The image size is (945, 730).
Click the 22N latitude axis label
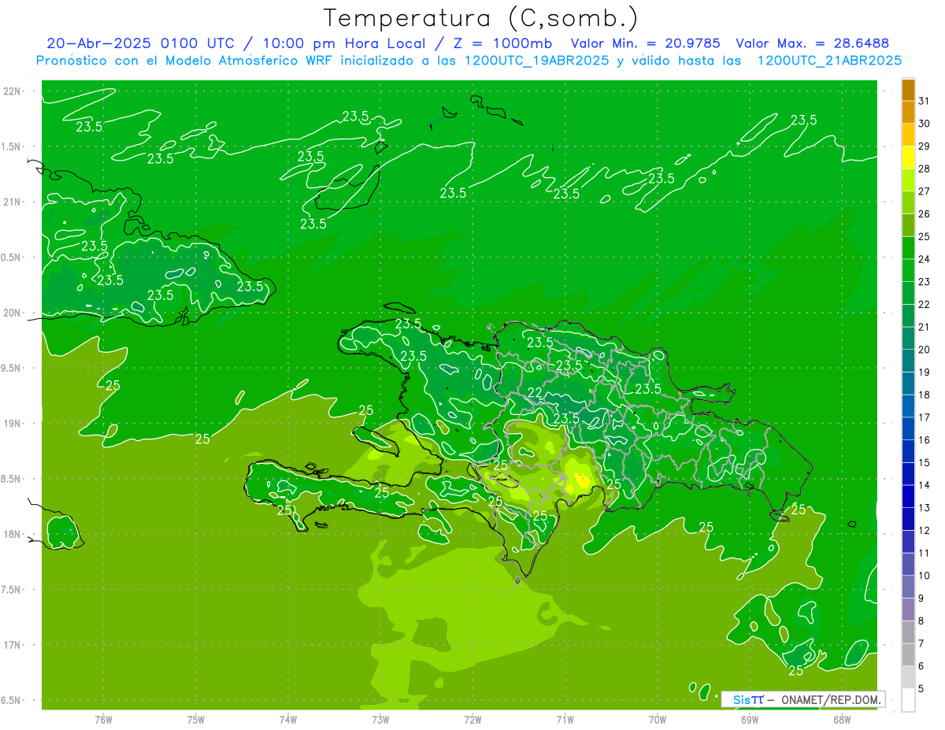pyautogui.click(x=13, y=91)
